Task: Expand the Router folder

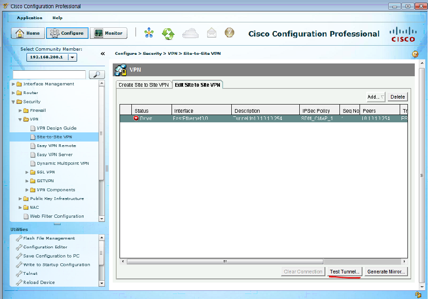Action: pyautogui.click(x=13, y=93)
